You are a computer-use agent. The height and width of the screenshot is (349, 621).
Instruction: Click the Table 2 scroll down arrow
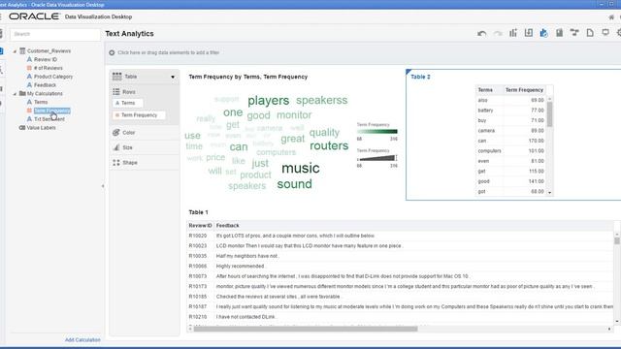(550, 193)
